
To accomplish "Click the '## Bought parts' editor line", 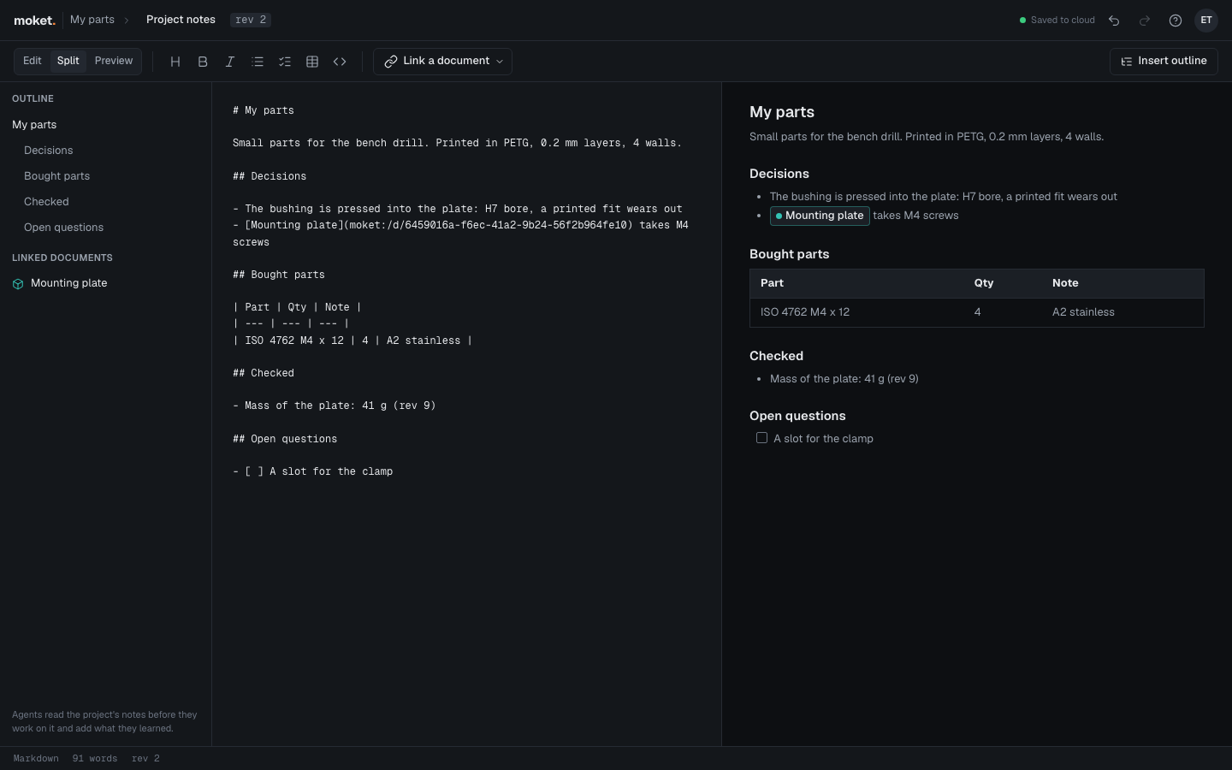I will tap(279, 275).
